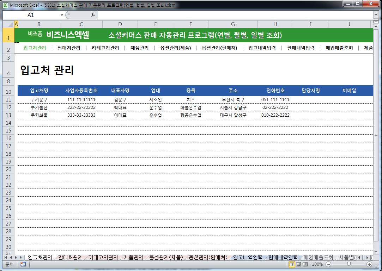This screenshot has height=271, width=382.
Task: Click horizontal scrollbar right arrow
Action: [368, 257]
